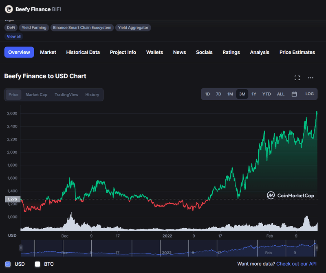Open the Socials tab

click(204, 52)
